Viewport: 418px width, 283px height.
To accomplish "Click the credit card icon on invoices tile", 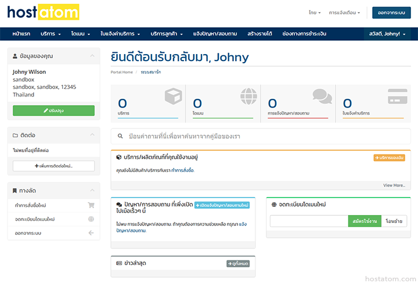I will coord(397,96).
